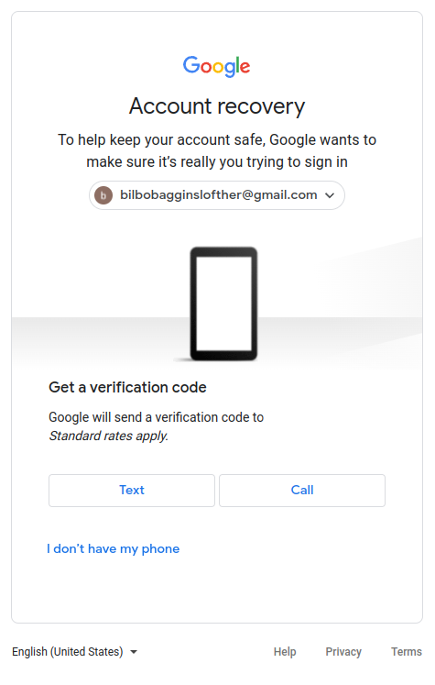This screenshot has width=435, height=685.
Task: Expand the account chip chevron
Action: click(330, 195)
